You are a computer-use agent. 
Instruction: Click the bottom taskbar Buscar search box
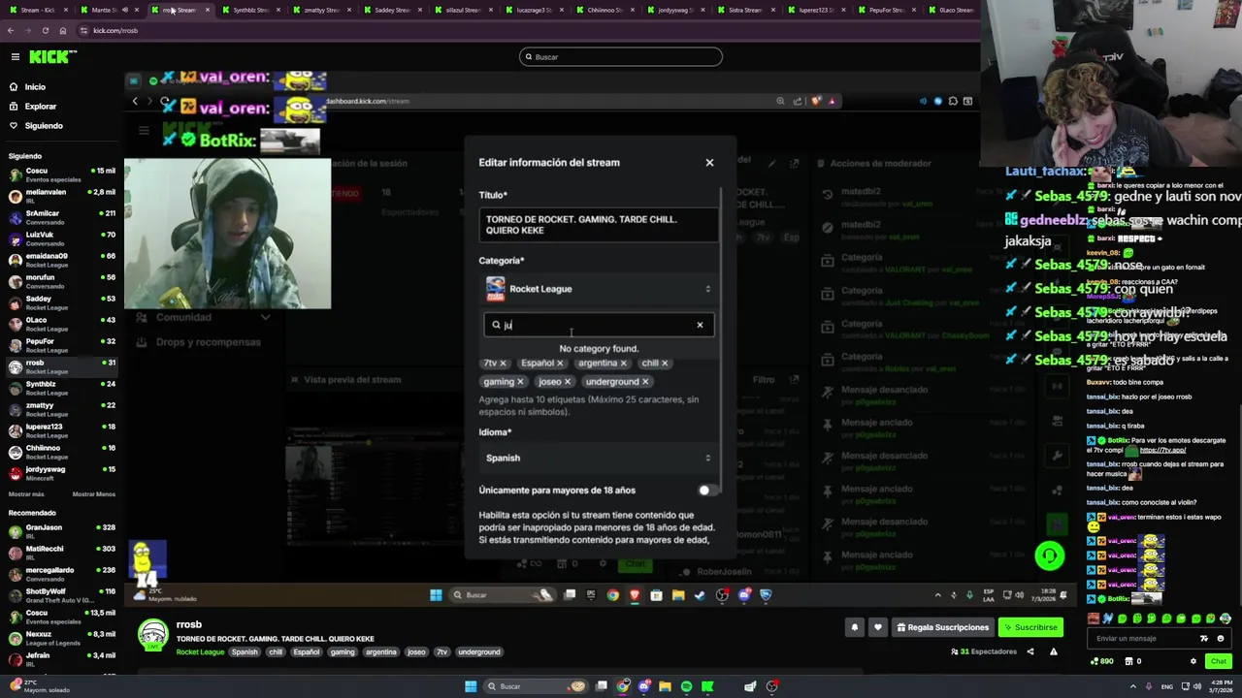537,686
